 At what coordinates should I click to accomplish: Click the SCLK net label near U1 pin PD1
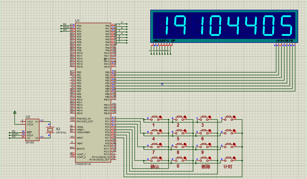click(x=66, y=27)
